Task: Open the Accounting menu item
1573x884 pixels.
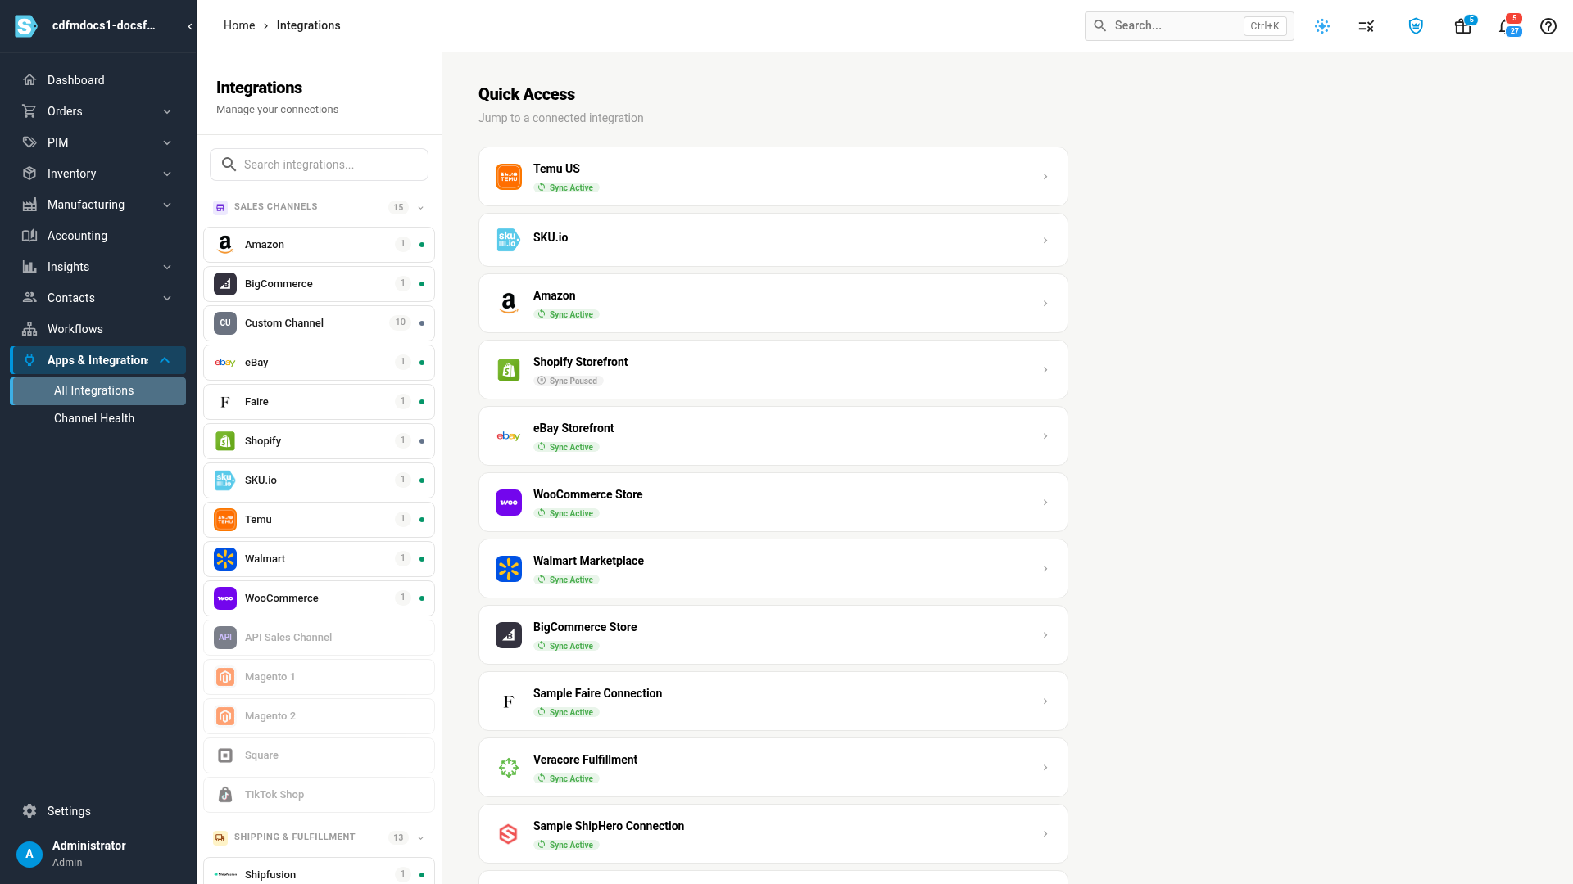Action: (x=98, y=236)
